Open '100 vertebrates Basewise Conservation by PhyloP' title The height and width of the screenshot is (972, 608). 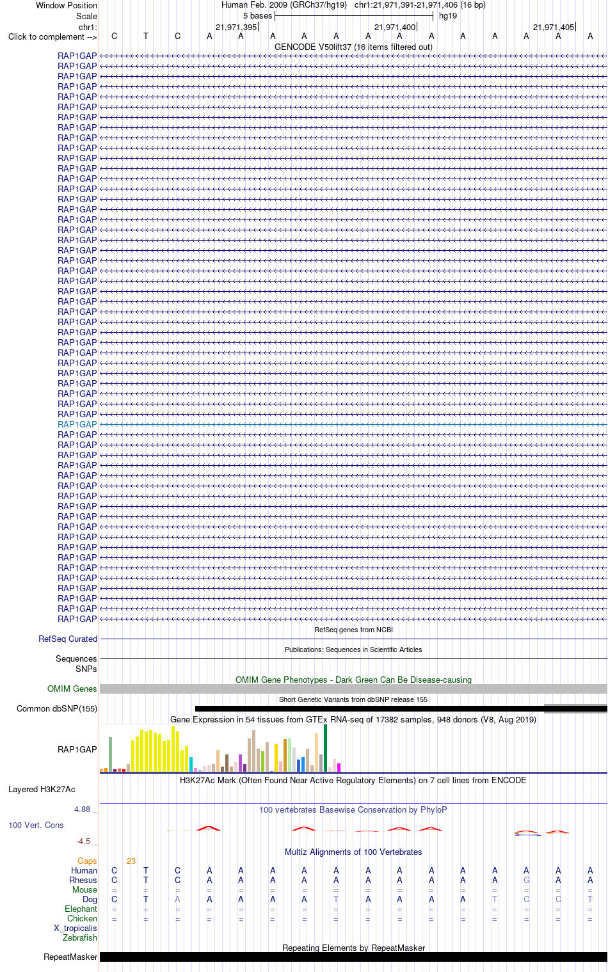pyautogui.click(x=353, y=809)
